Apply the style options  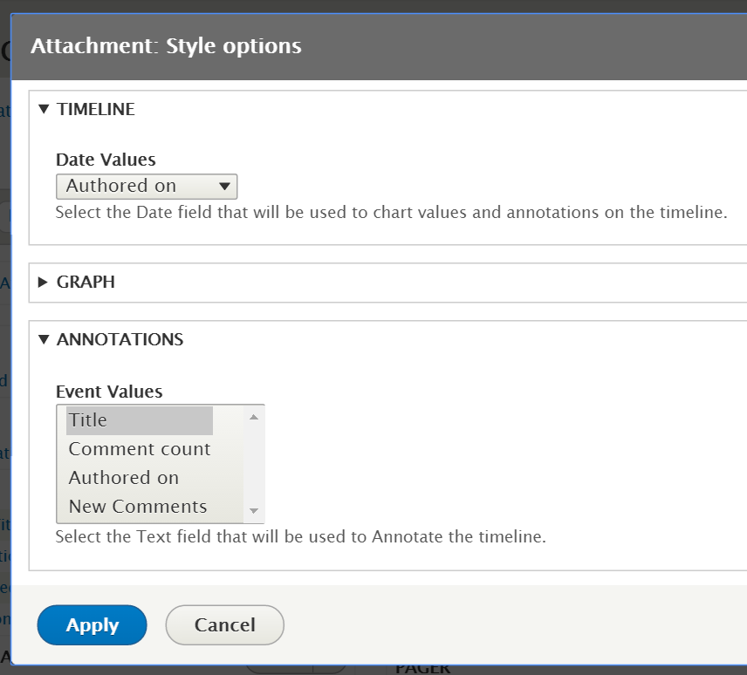92,625
